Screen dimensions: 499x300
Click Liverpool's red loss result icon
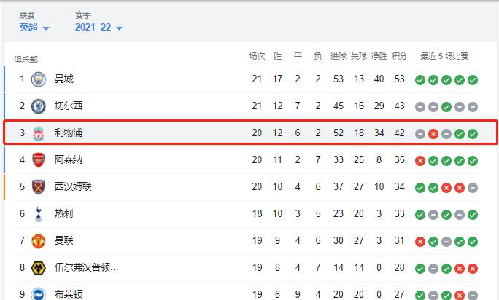point(433,134)
